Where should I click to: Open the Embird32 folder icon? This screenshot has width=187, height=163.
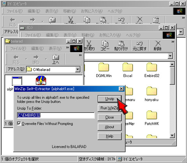[x=152, y=67]
